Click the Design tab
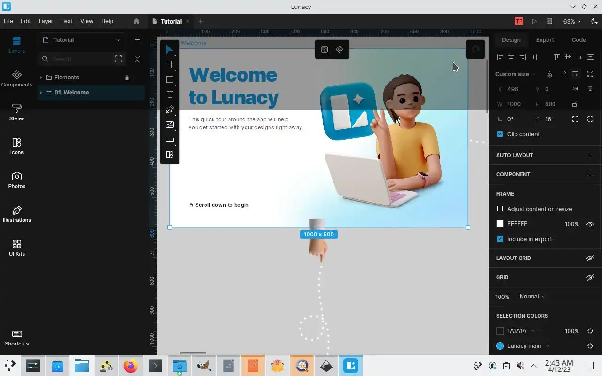Screen dimensions: 602x376 [511, 40]
